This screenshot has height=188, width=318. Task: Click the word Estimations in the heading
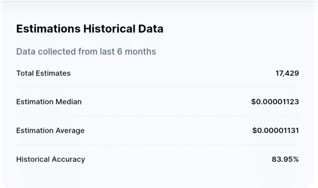pyautogui.click(x=48, y=29)
